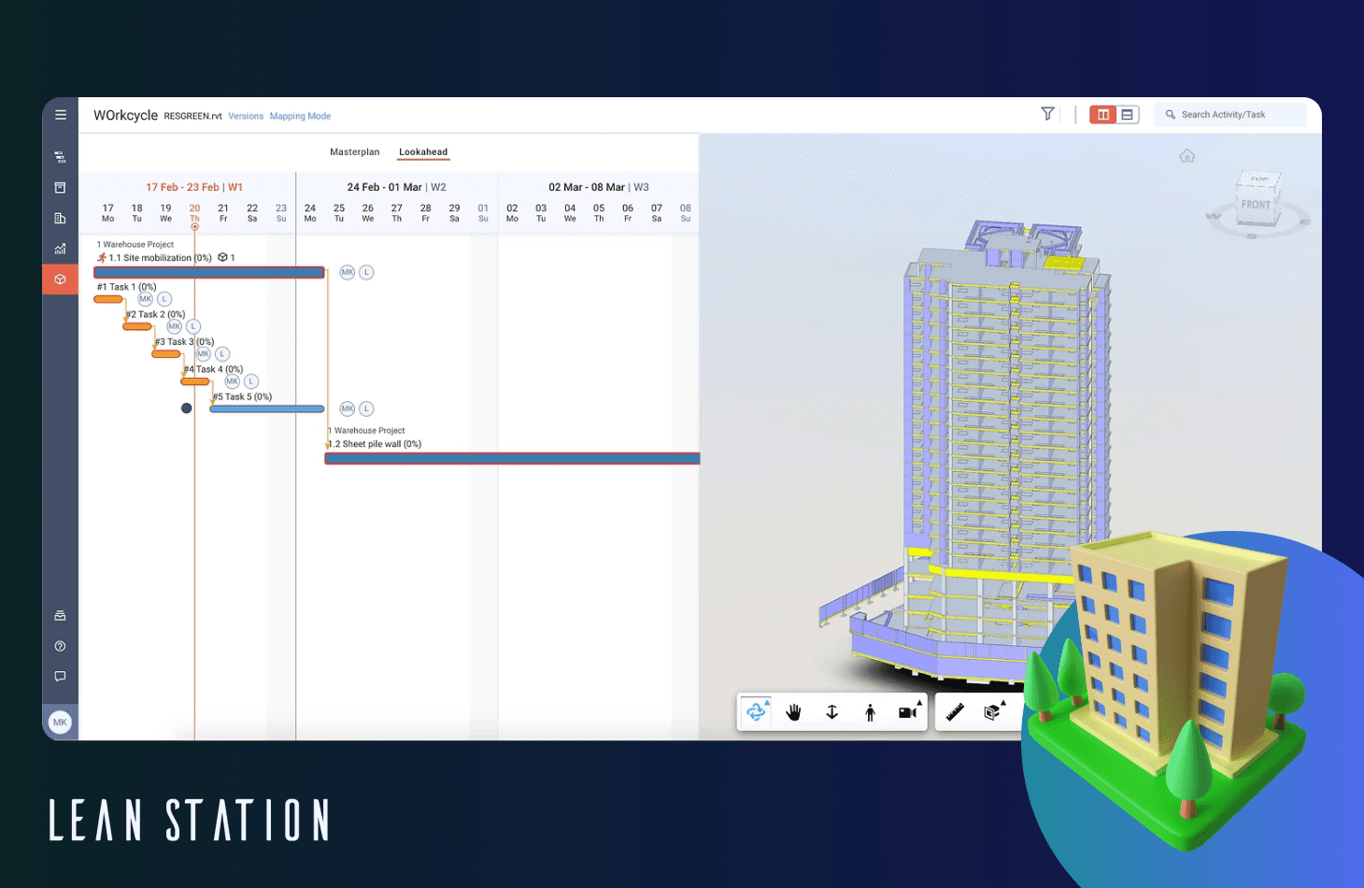Click the MK avatar beside Task 1
1364x888 pixels.
point(145,299)
